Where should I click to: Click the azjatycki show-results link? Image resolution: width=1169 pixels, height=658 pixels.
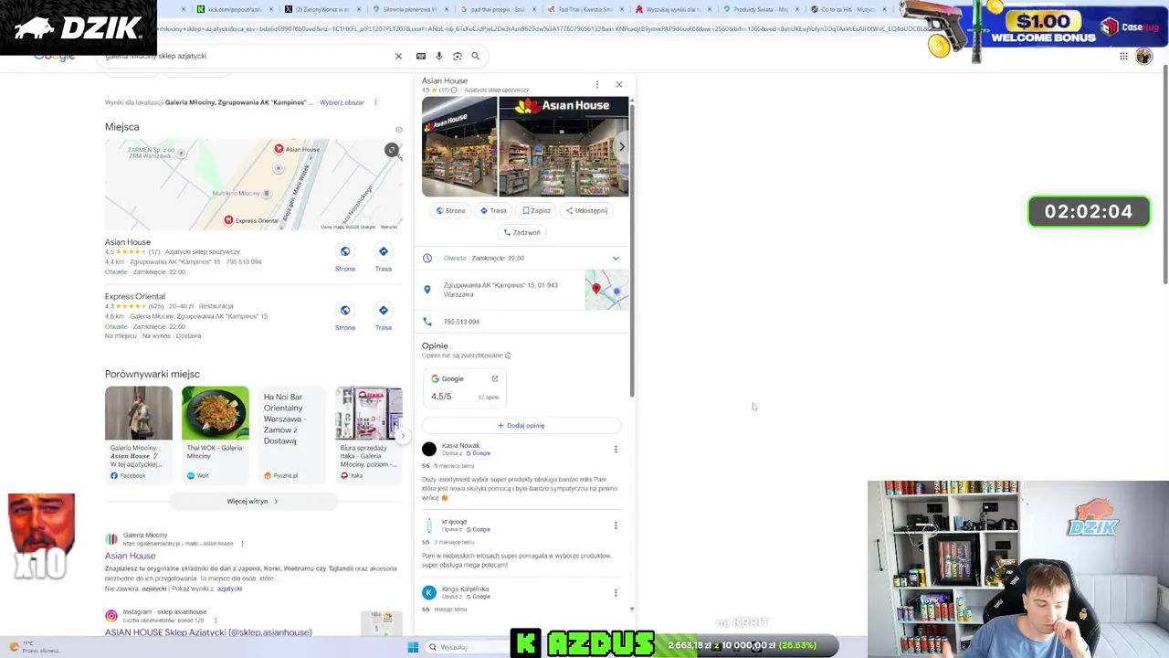[229, 589]
